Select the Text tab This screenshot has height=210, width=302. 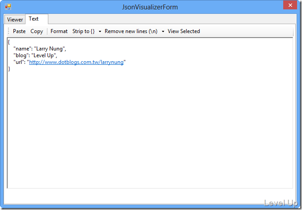coord(37,19)
